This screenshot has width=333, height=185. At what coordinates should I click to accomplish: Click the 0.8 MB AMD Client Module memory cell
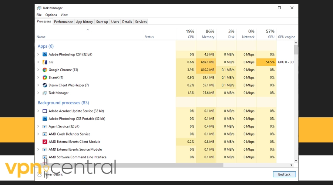[206, 142]
